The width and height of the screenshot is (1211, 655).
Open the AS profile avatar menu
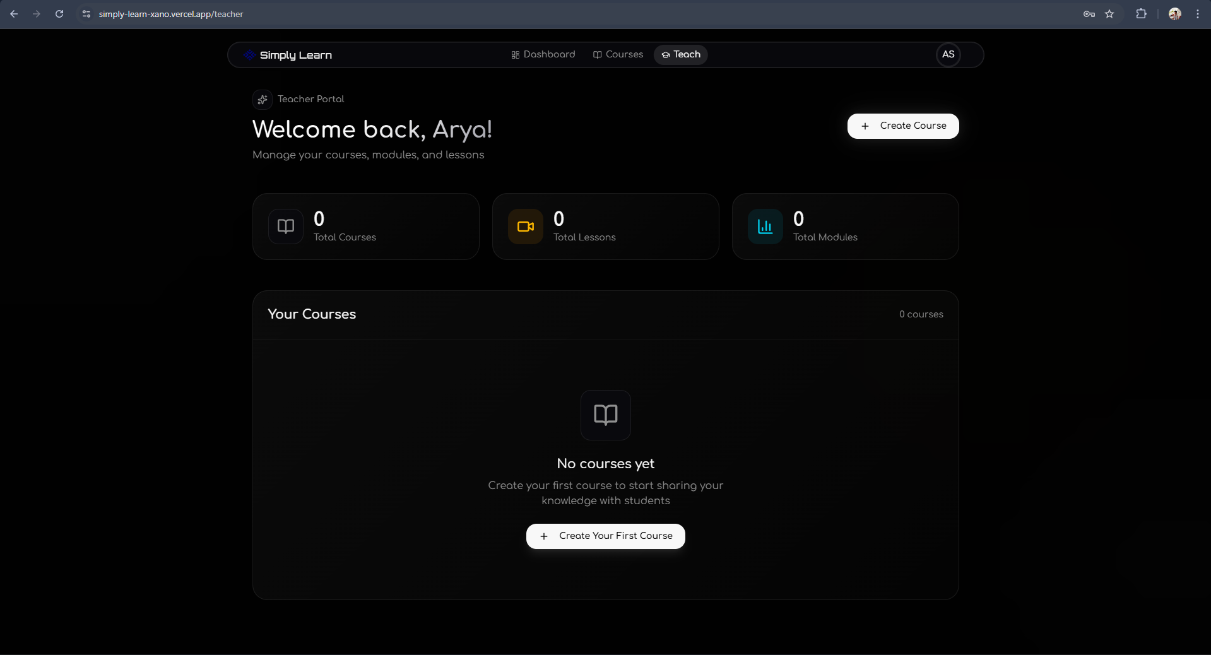pos(948,54)
